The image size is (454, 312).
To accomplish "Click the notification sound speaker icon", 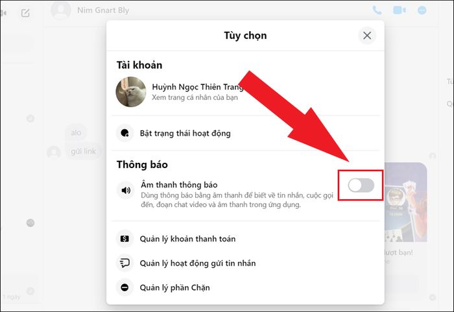I will click(126, 190).
